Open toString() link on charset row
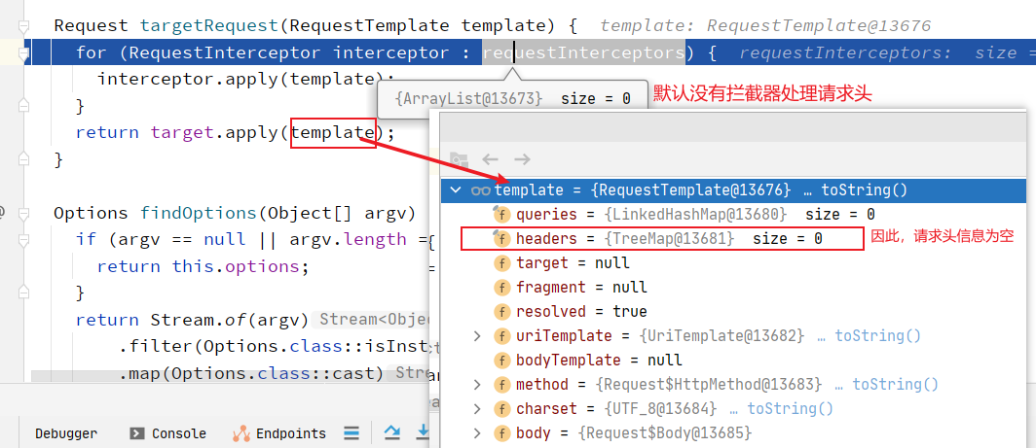Screen dimensions: 1036x448 click(x=791, y=408)
